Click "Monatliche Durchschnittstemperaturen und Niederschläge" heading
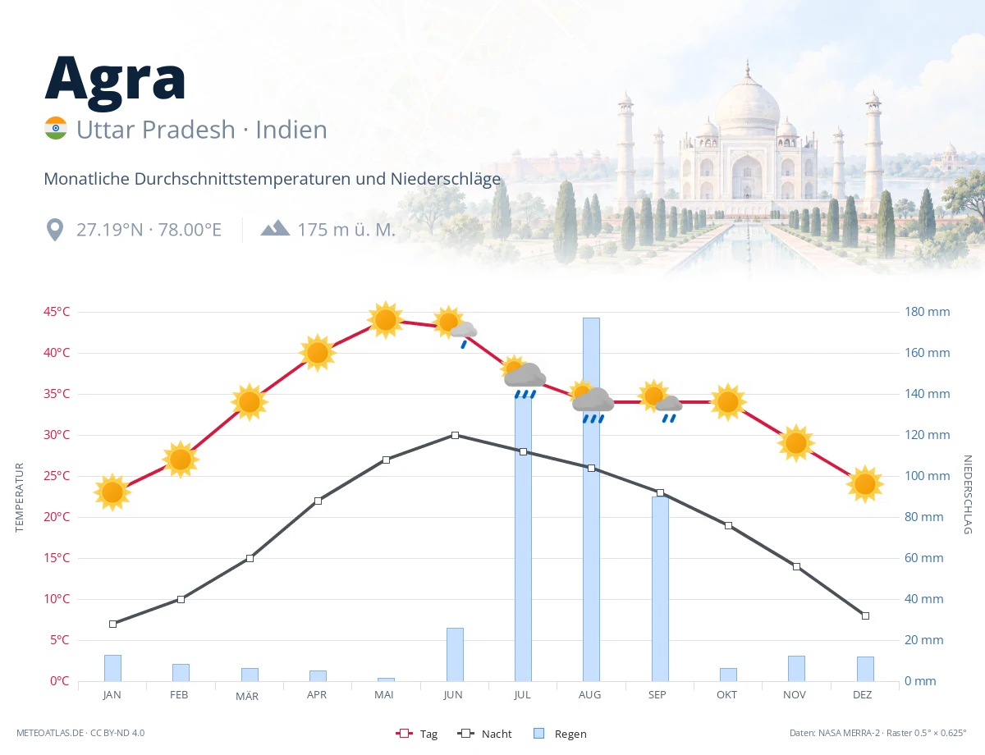The image size is (985, 755). click(273, 179)
